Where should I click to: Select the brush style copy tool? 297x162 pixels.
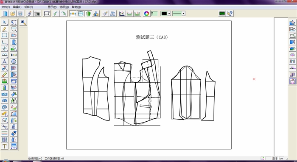point(105,14)
